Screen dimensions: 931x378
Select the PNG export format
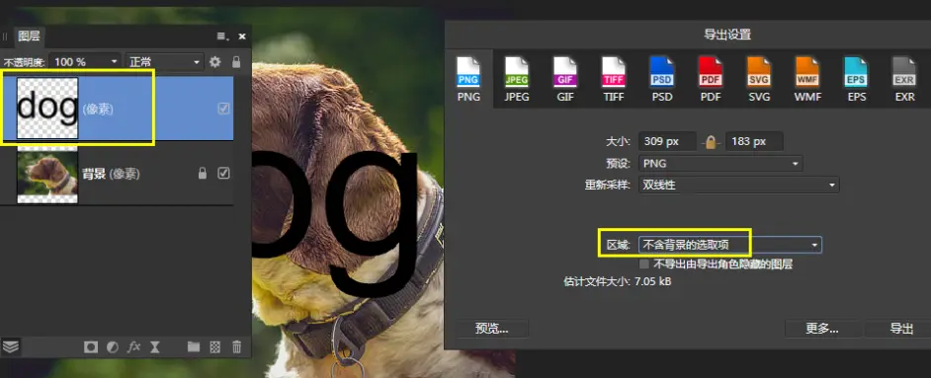[468, 79]
